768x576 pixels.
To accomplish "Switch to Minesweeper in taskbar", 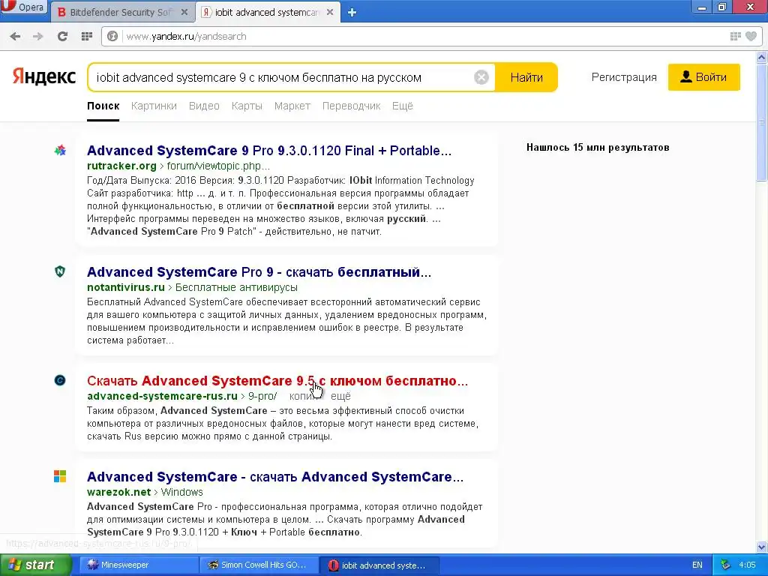I will point(139,565).
